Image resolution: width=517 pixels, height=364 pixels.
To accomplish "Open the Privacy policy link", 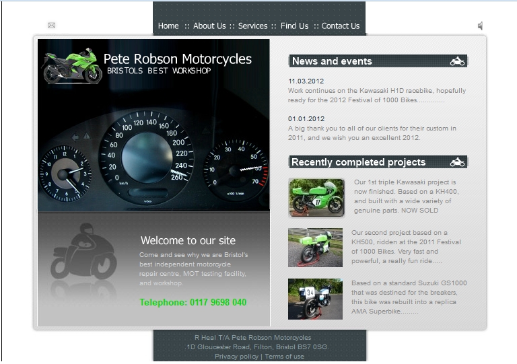I will pyautogui.click(x=236, y=357).
